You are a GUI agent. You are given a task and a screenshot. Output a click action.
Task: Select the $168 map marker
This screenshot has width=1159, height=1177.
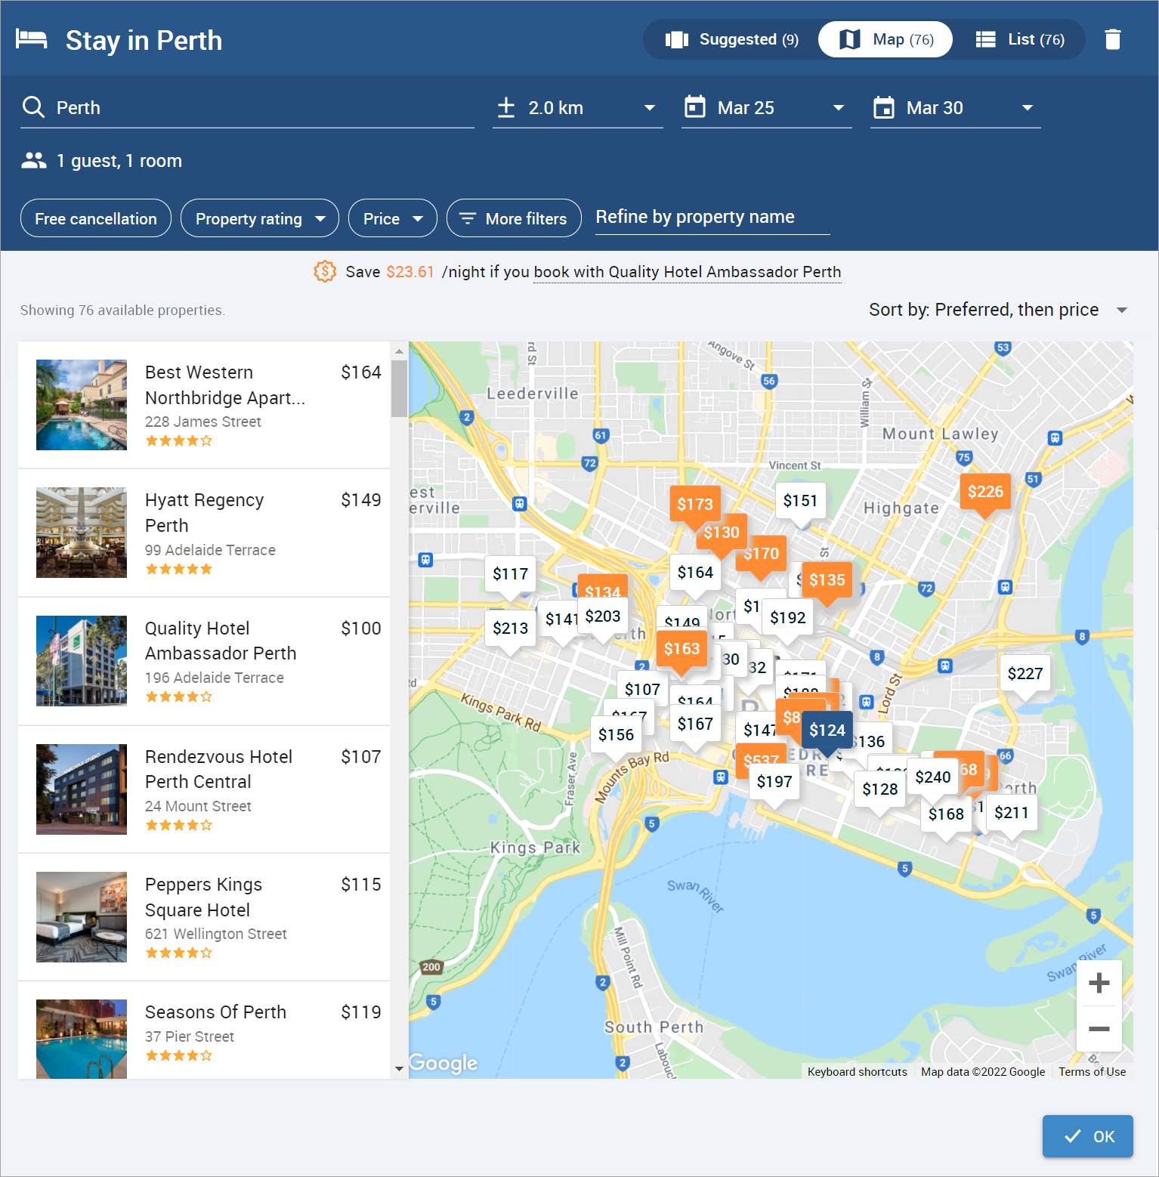click(946, 814)
